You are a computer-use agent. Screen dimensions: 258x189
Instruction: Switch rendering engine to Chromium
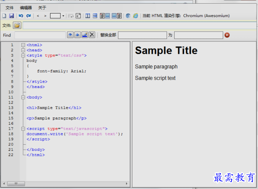[128, 16]
